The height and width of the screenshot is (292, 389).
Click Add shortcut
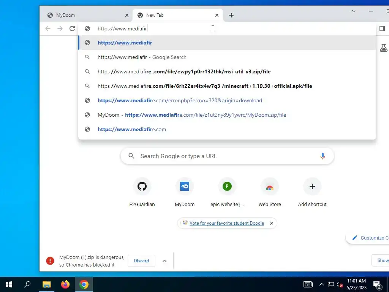pos(312,193)
